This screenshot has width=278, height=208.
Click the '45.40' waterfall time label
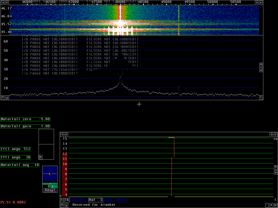(7, 32)
